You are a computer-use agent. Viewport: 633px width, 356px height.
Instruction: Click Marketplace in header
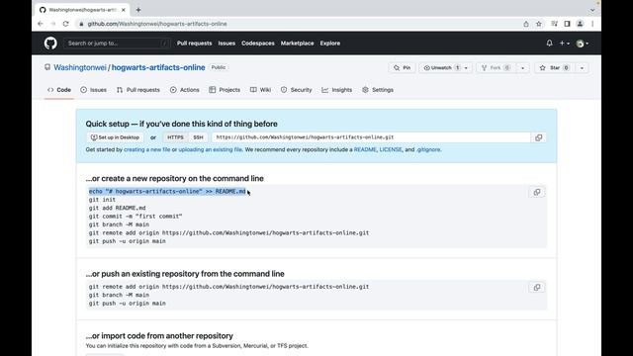297,44
